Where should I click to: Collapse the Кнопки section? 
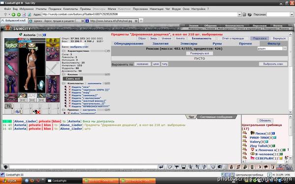tap(63, 75)
